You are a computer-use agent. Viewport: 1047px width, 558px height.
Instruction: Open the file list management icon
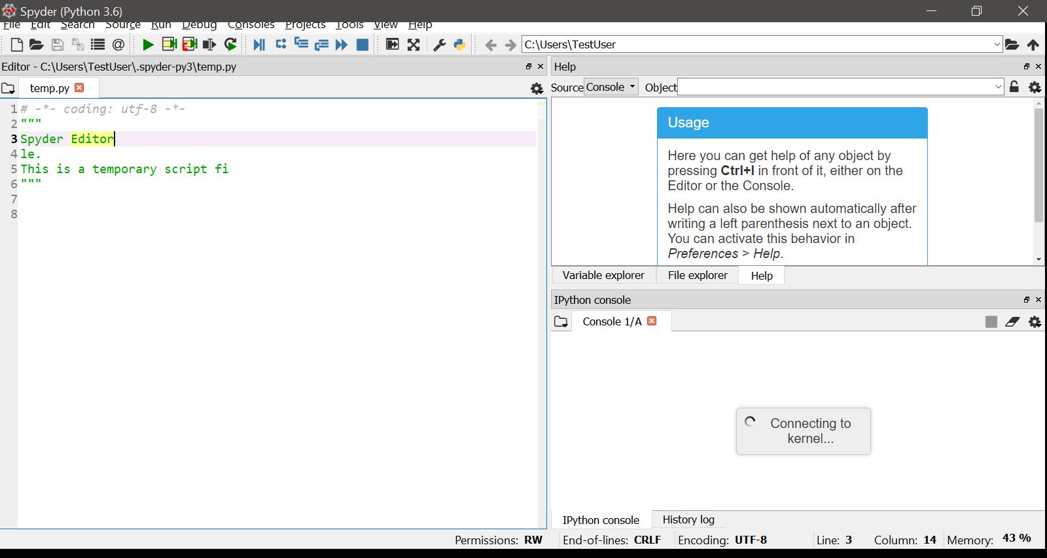coord(98,44)
